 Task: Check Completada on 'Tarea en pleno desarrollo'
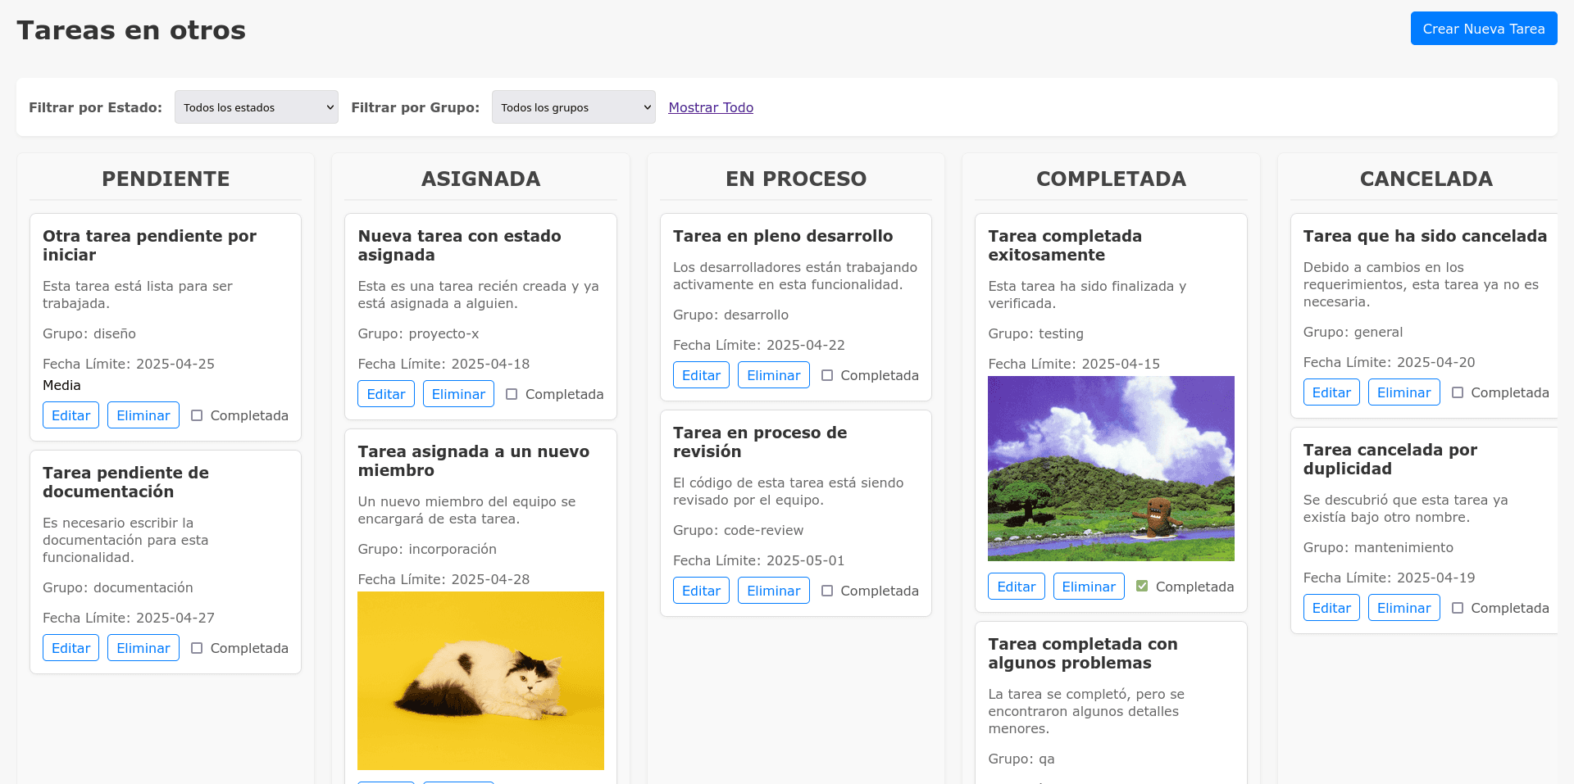click(827, 375)
